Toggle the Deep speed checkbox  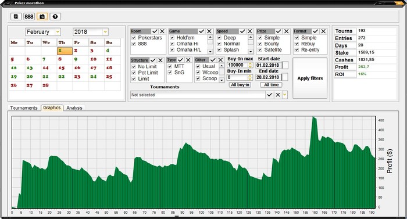(x=219, y=38)
